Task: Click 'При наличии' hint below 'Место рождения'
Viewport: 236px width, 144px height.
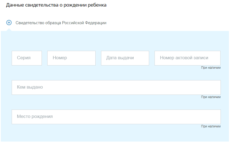Action: pos(211,126)
